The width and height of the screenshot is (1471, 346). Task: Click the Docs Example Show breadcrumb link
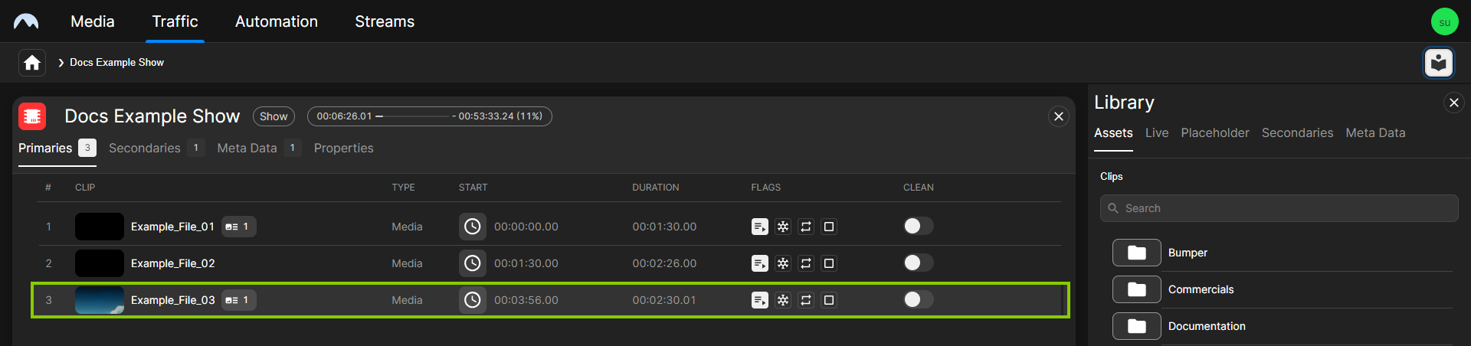pyautogui.click(x=116, y=63)
